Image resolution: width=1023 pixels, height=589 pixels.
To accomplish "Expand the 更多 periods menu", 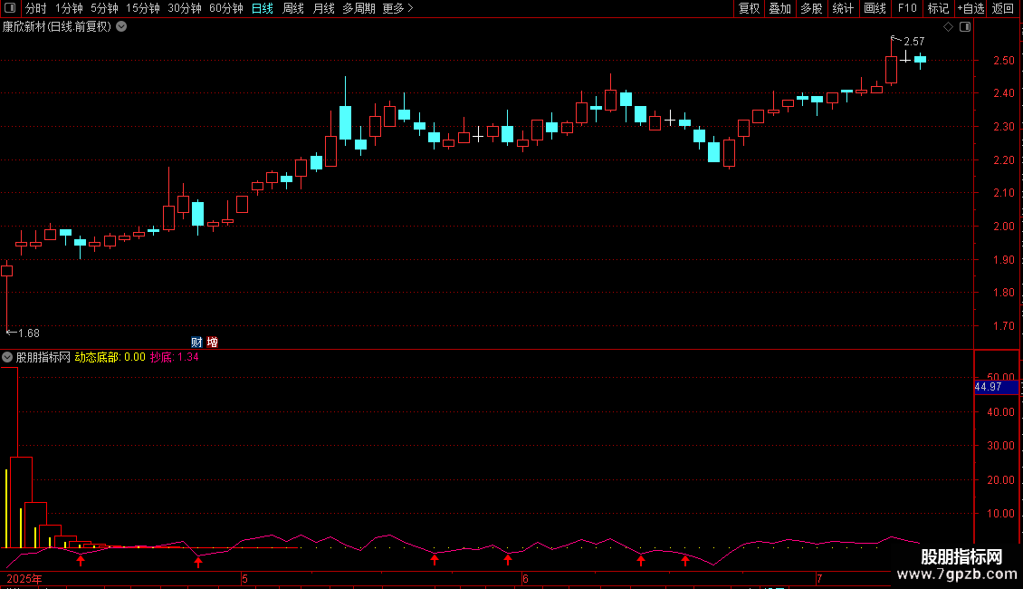I will point(397,8).
